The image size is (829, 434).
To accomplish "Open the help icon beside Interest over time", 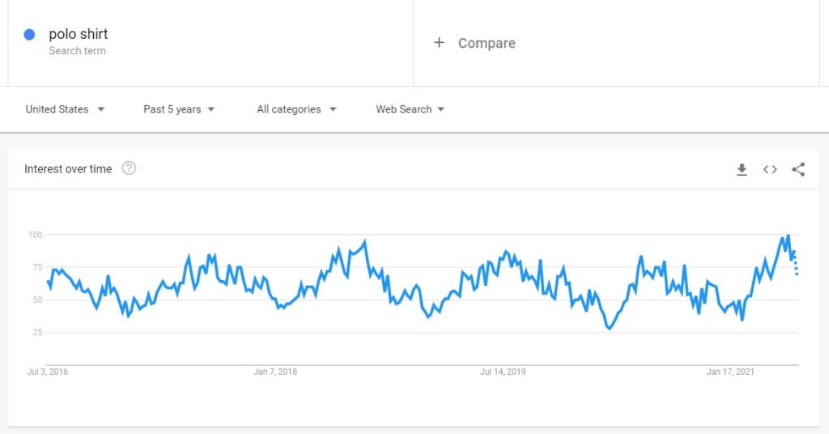I will (x=129, y=168).
